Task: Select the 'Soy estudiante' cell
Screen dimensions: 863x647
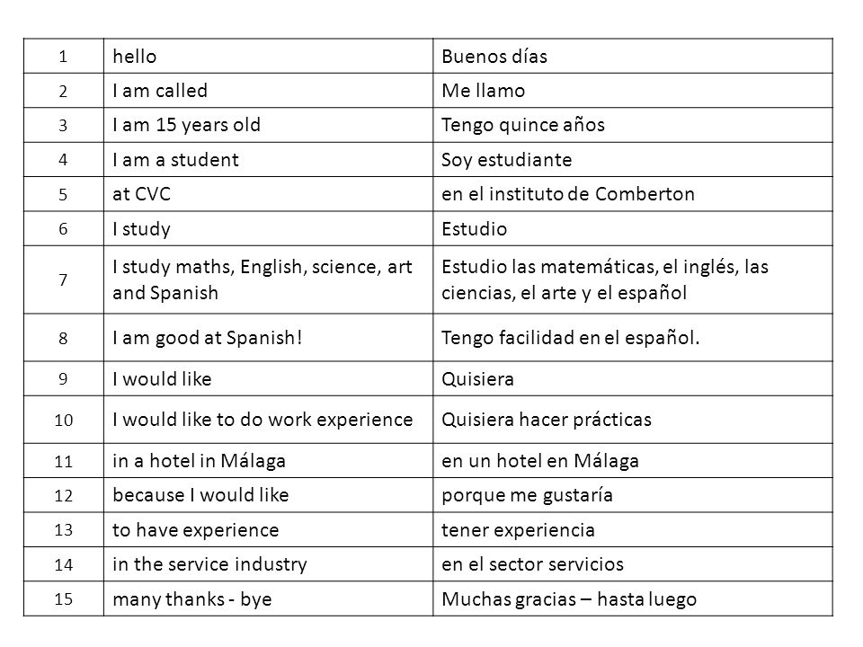Action: [x=632, y=160]
